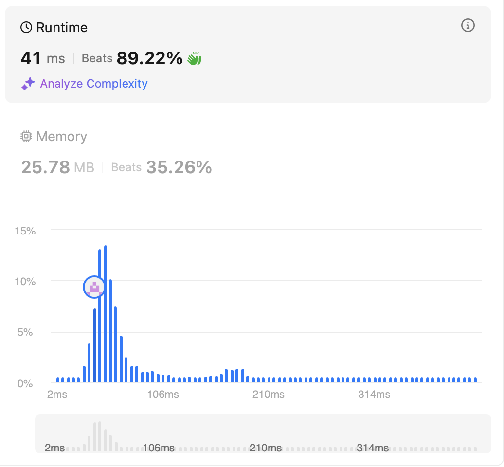Image resolution: width=504 pixels, height=467 pixels.
Task: Click the 15% label on the y-axis
Action: [x=25, y=231]
